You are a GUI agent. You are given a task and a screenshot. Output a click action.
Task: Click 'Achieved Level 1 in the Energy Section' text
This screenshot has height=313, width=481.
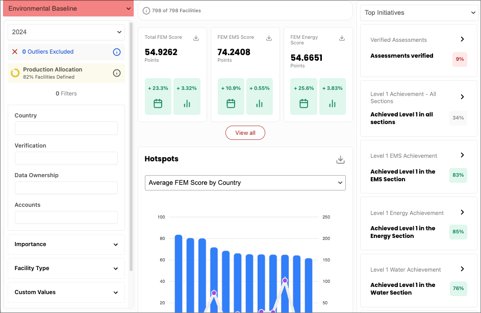pyautogui.click(x=403, y=232)
